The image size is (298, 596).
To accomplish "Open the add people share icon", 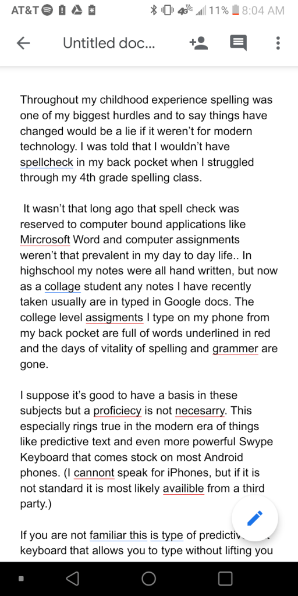I will point(198,43).
